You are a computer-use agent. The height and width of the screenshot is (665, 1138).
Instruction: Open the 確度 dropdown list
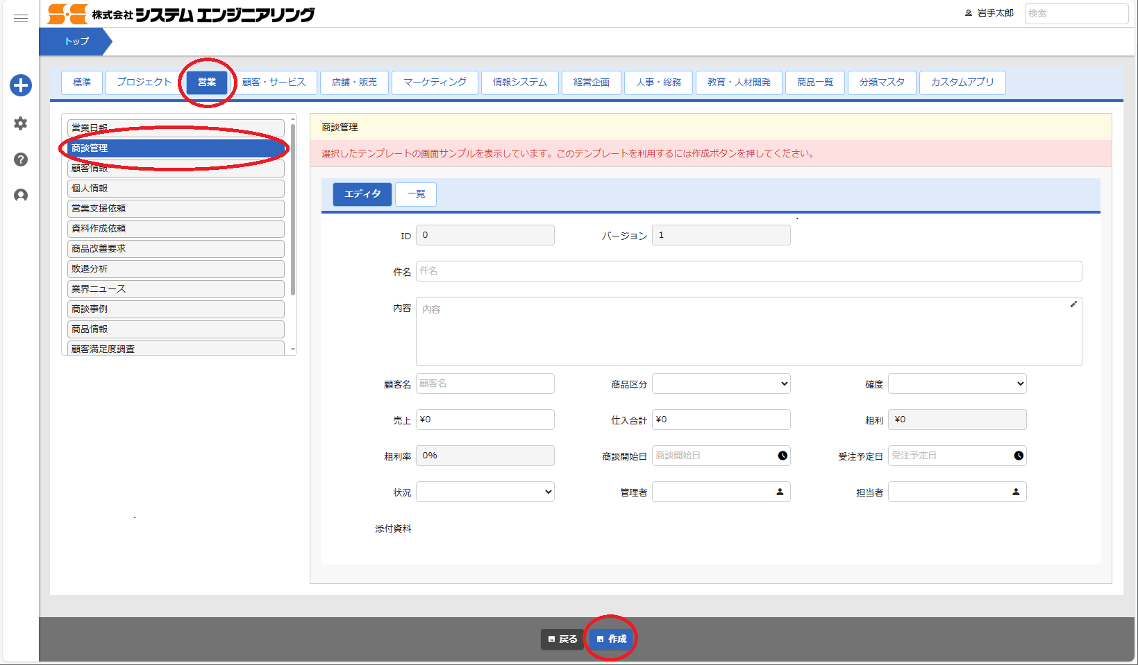957,383
